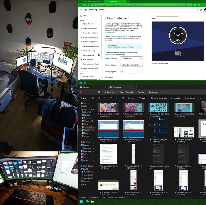Open File Explorer from bottom taskbar
206x205 pixels.
[93, 202]
